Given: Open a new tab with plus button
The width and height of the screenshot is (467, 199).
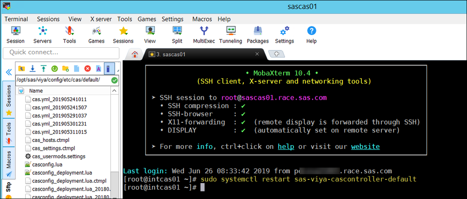Looking at the screenshot, I should pyautogui.click(x=277, y=54).
